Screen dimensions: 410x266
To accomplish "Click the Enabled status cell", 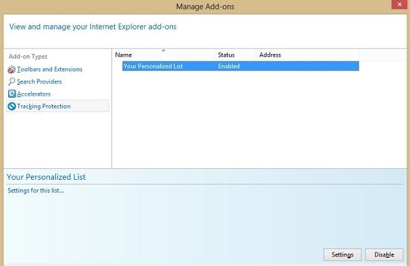I will (x=229, y=66).
